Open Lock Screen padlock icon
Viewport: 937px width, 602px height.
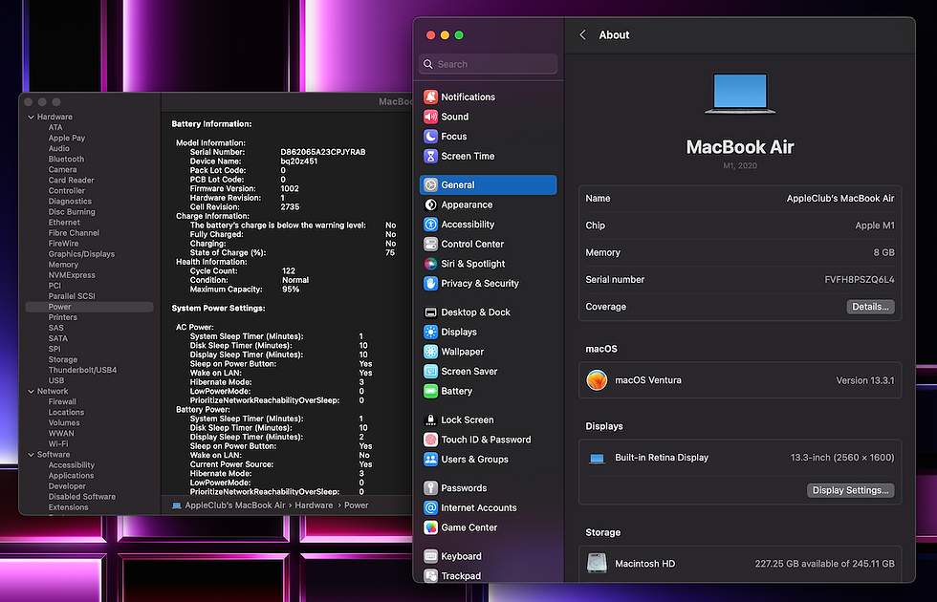click(x=430, y=419)
